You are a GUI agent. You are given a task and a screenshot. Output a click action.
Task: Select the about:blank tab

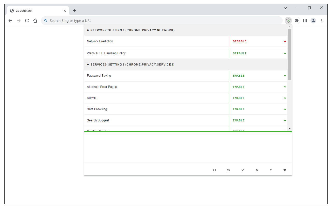tap(38, 11)
